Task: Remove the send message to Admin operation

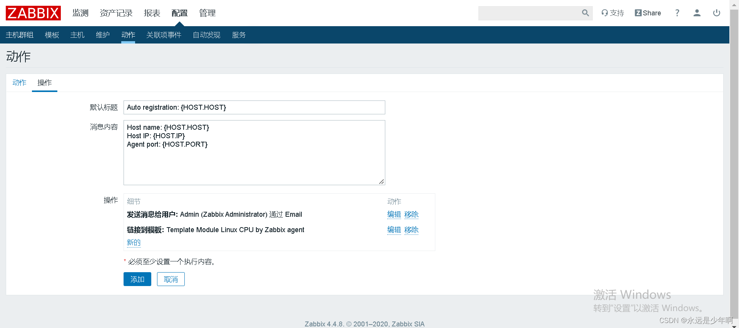Action: click(x=411, y=214)
